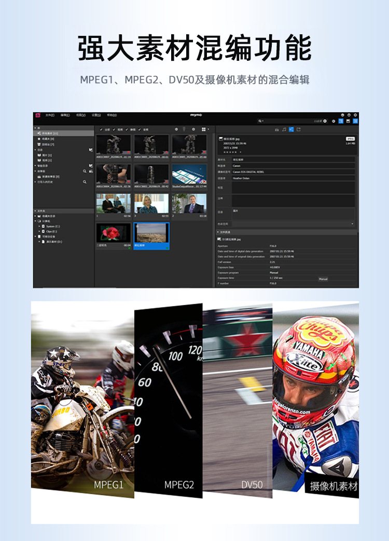Toggle the rightmost blue panel layout icon
389x541 pixels.
coord(355,121)
